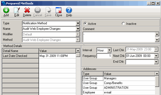Image resolution: width=161 pixels, height=95 pixels.
Task: Select the Last Date Checked row
Action: 20,56
